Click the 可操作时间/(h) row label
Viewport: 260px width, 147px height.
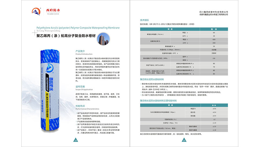coord(170,119)
